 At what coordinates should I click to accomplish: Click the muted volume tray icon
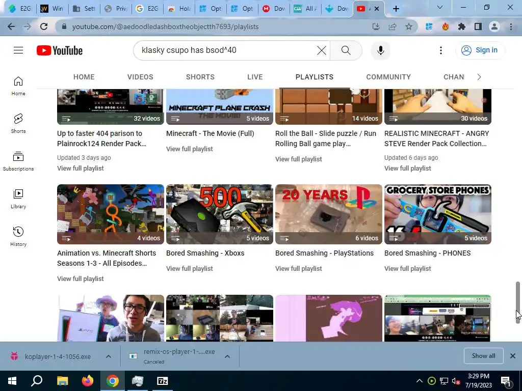click(x=456, y=381)
